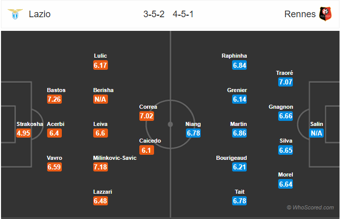Select the 3-5-2 formation label

pyautogui.click(x=154, y=14)
